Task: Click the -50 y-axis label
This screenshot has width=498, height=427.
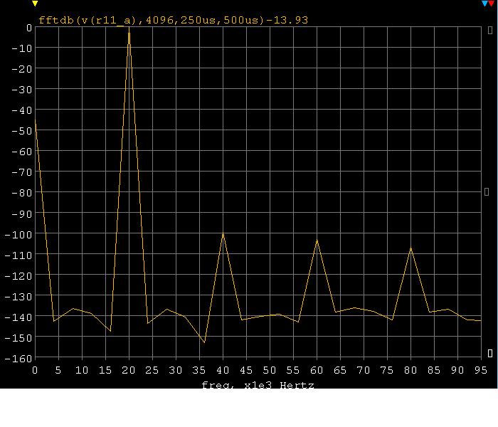Action: pyautogui.click(x=22, y=131)
